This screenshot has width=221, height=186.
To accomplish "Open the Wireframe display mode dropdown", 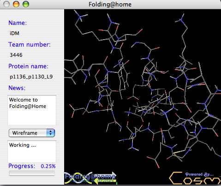I will pyautogui.click(x=32, y=133).
